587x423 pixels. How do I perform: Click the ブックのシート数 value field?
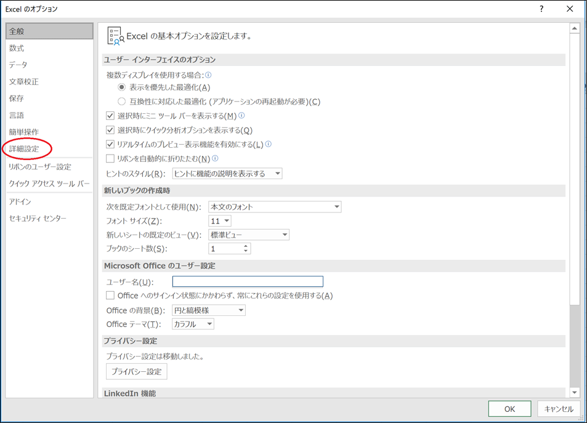(225, 249)
